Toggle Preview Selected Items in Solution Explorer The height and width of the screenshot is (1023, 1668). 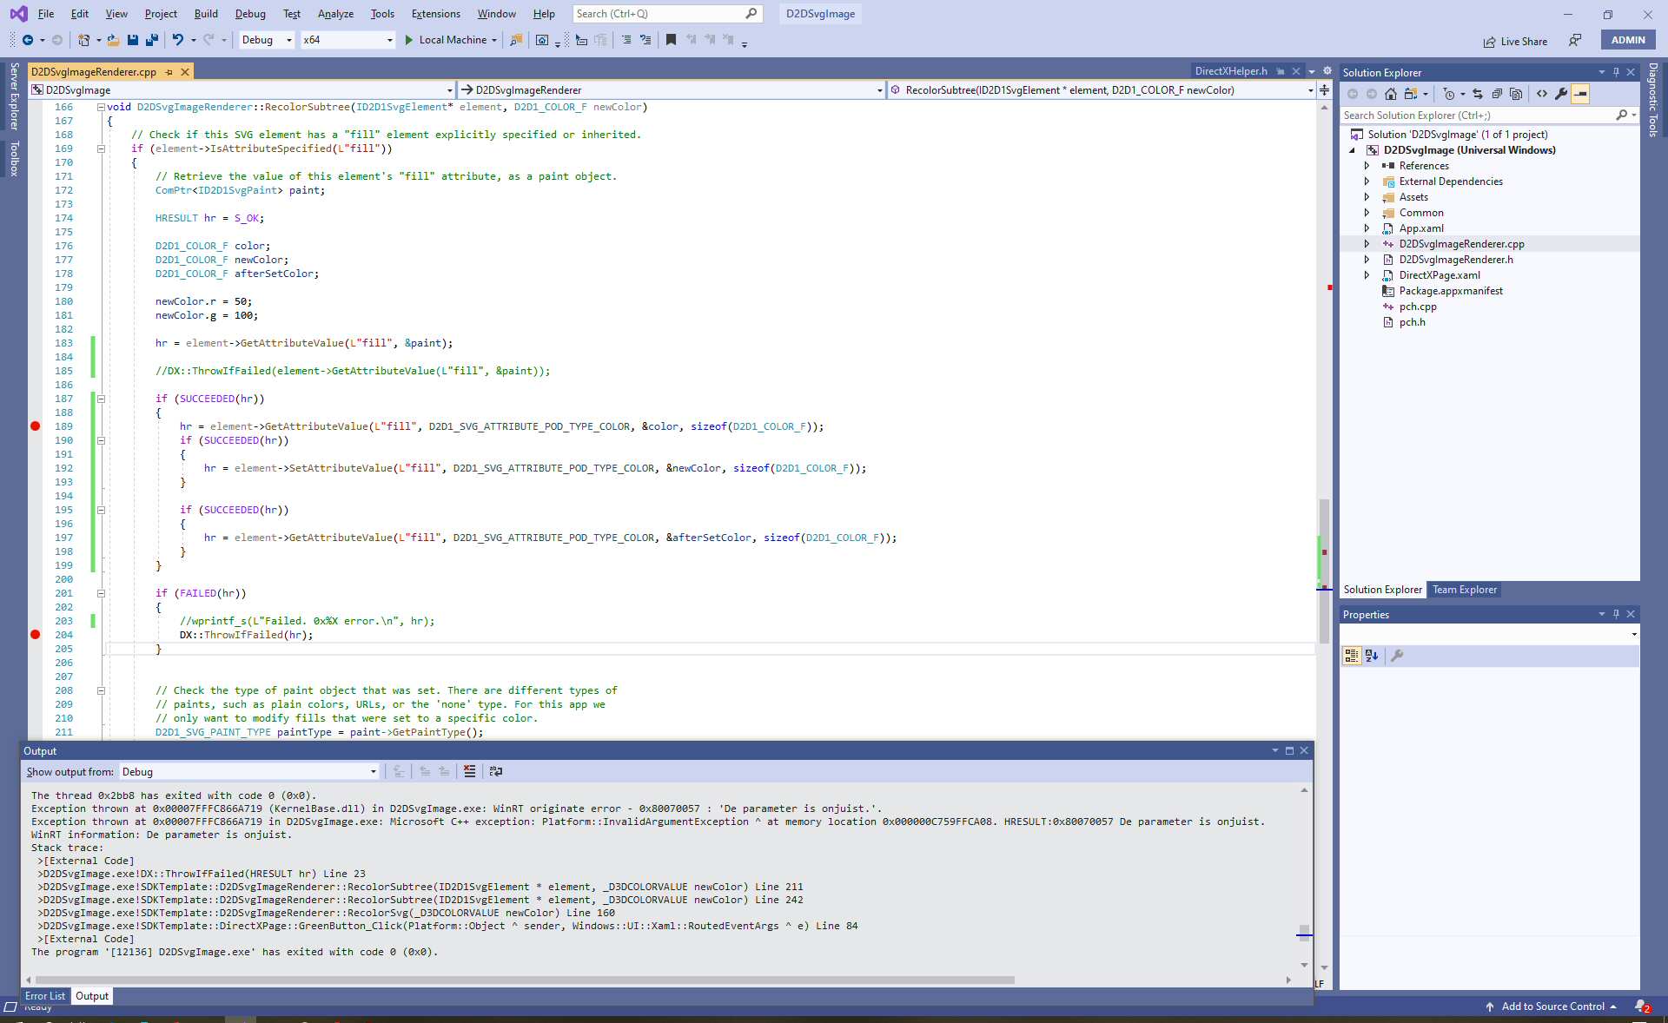(x=1580, y=94)
